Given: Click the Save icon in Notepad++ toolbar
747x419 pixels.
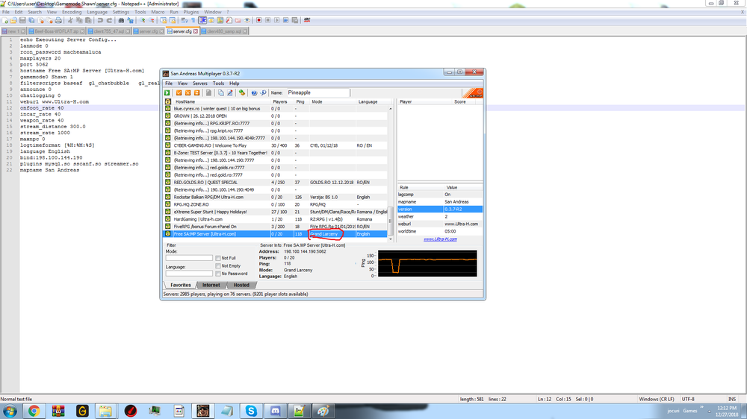Looking at the screenshot, I should tap(22, 20).
